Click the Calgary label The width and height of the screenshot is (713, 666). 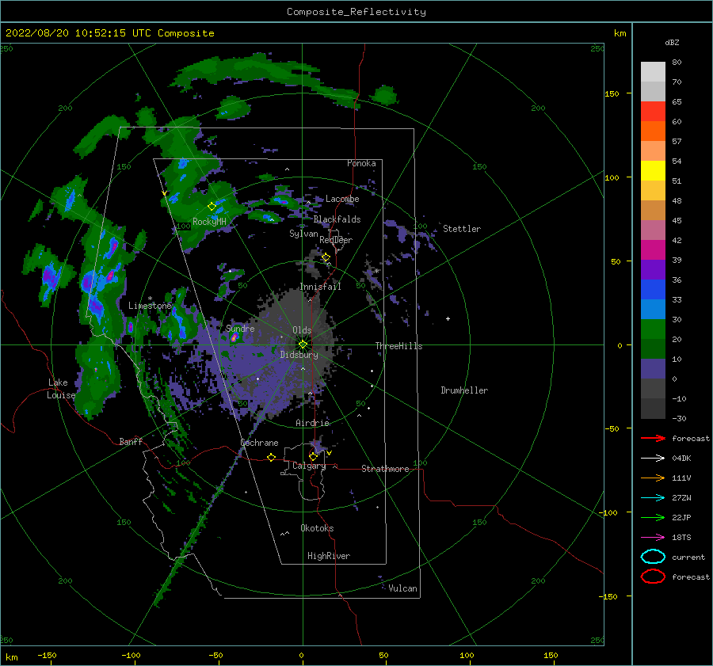309,466
